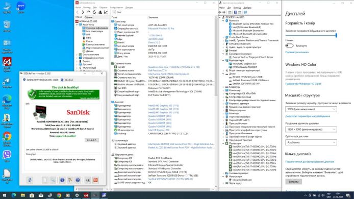Viewport: 354px width, 199px height.
Task: Click Підключитися до безпроводного дисплея link
Action: coord(310,162)
